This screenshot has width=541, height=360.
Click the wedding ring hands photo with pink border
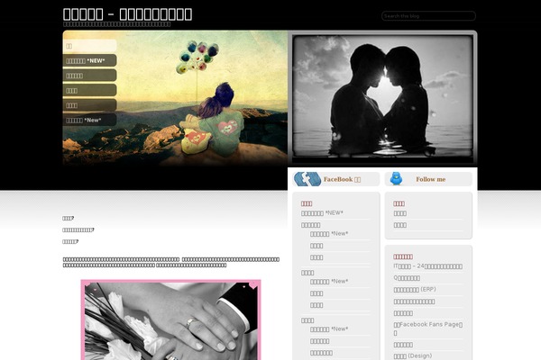[x=171, y=319]
